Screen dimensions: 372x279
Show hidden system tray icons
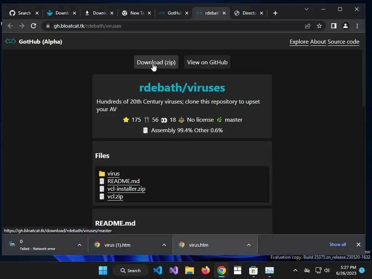(295, 270)
